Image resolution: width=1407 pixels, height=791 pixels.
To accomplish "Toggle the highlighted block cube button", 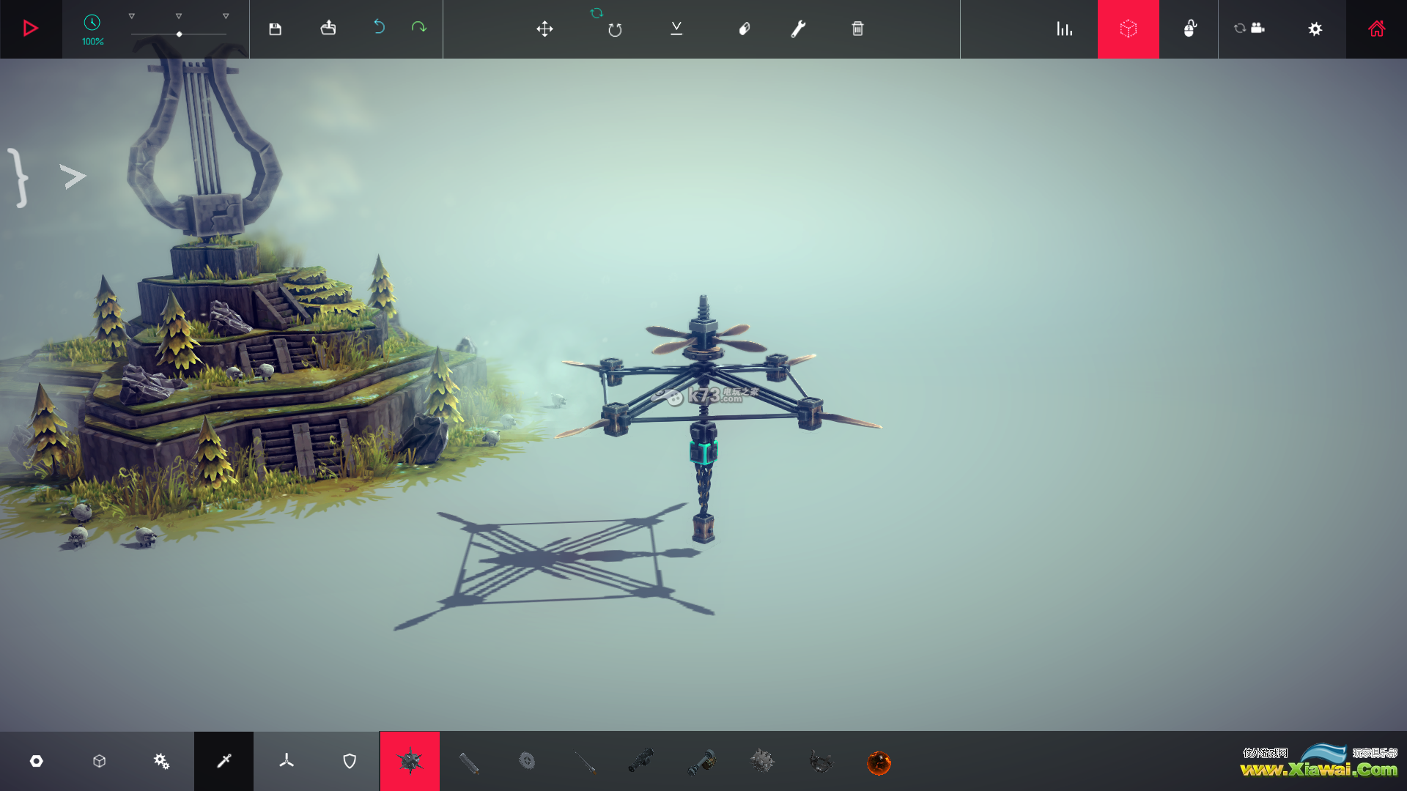I will click(1128, 29).
